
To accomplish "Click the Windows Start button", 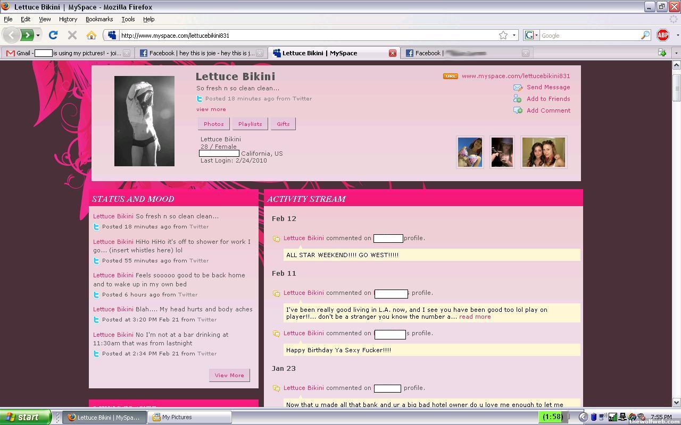I will 25,417.
